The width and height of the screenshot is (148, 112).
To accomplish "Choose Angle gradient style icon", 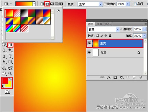I will point(52,4).
